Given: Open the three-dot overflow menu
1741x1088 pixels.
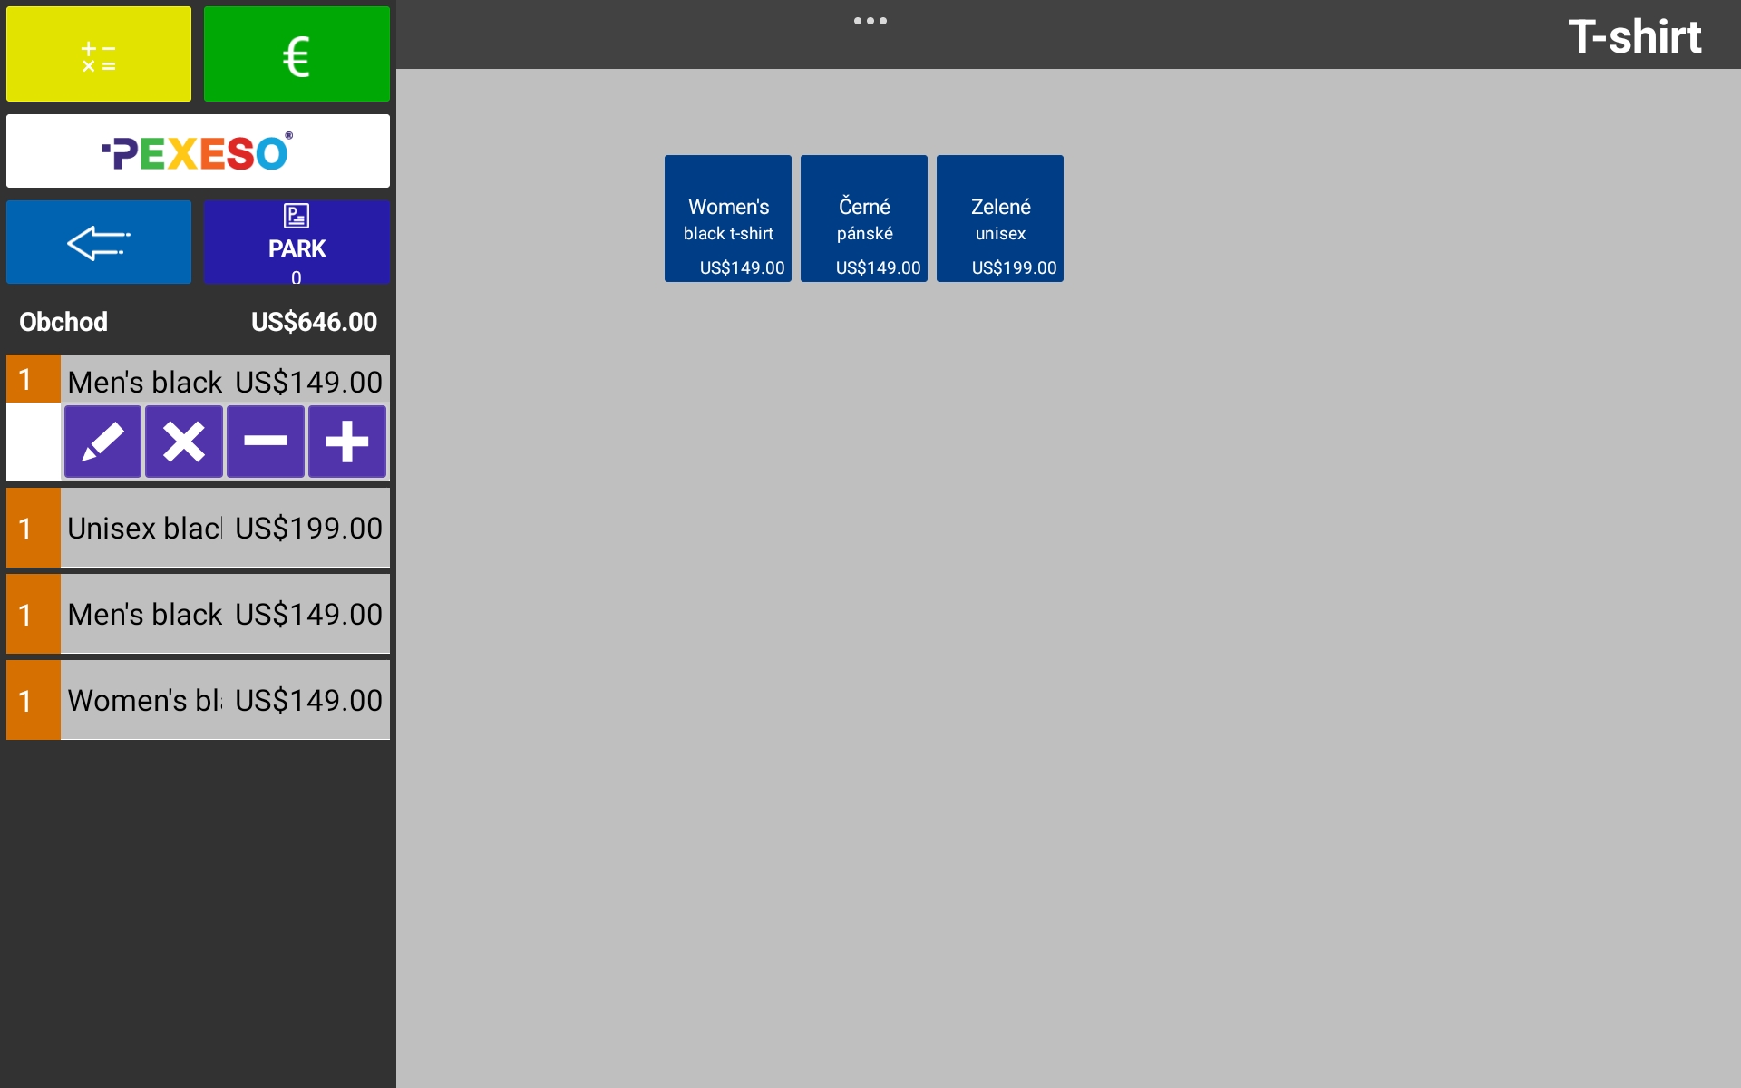Looking at the screenshot, I should [870, 20].
